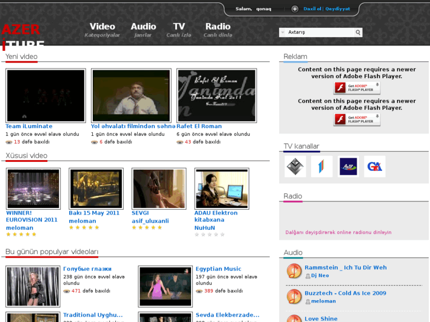Open the number 1 TV channel icon

click(x=322, y=167)
